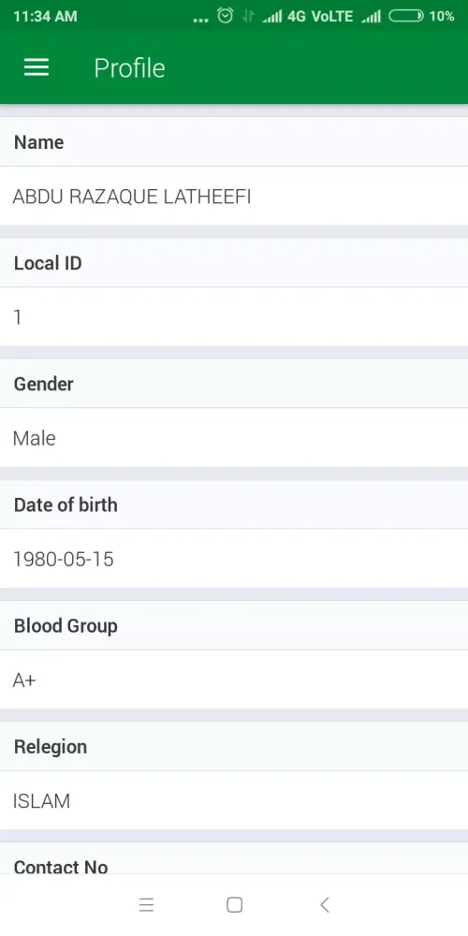The image size is (468, 936).
Task: Tap the Relegion section header
Action: point(234,746)
